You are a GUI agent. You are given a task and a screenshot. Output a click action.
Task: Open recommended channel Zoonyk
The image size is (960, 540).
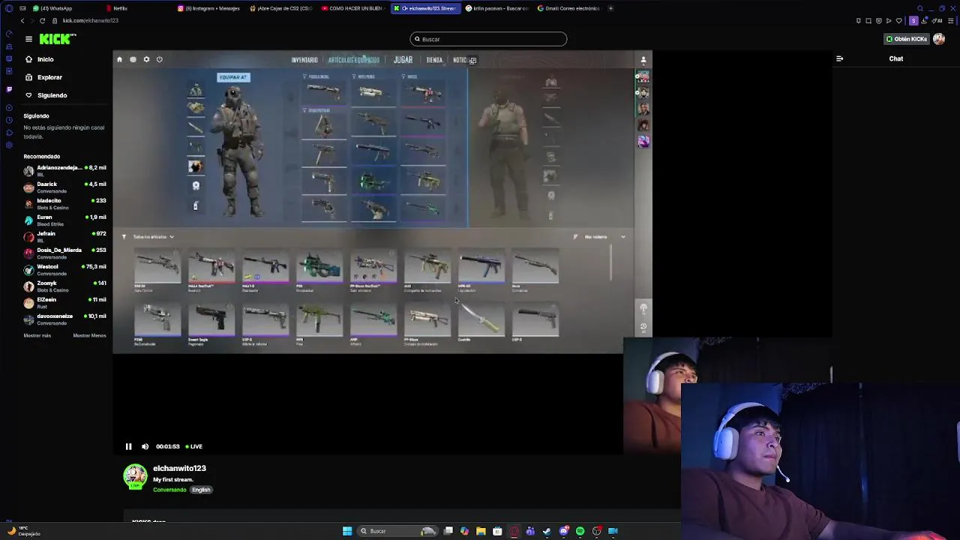[65, 286]
